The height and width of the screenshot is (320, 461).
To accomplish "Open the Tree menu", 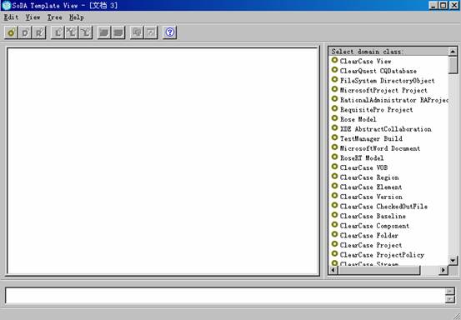I will tap(55, 17).
